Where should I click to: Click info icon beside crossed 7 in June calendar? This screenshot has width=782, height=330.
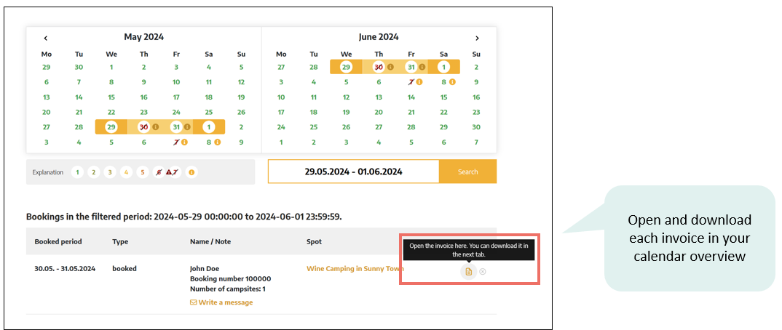coord(419,82)
